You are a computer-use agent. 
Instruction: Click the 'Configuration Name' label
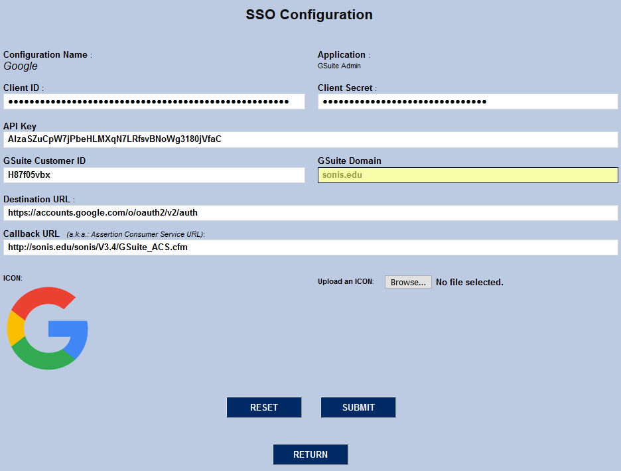click(46, 55)
